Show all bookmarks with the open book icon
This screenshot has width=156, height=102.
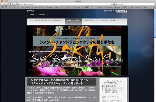coord(3,7)
